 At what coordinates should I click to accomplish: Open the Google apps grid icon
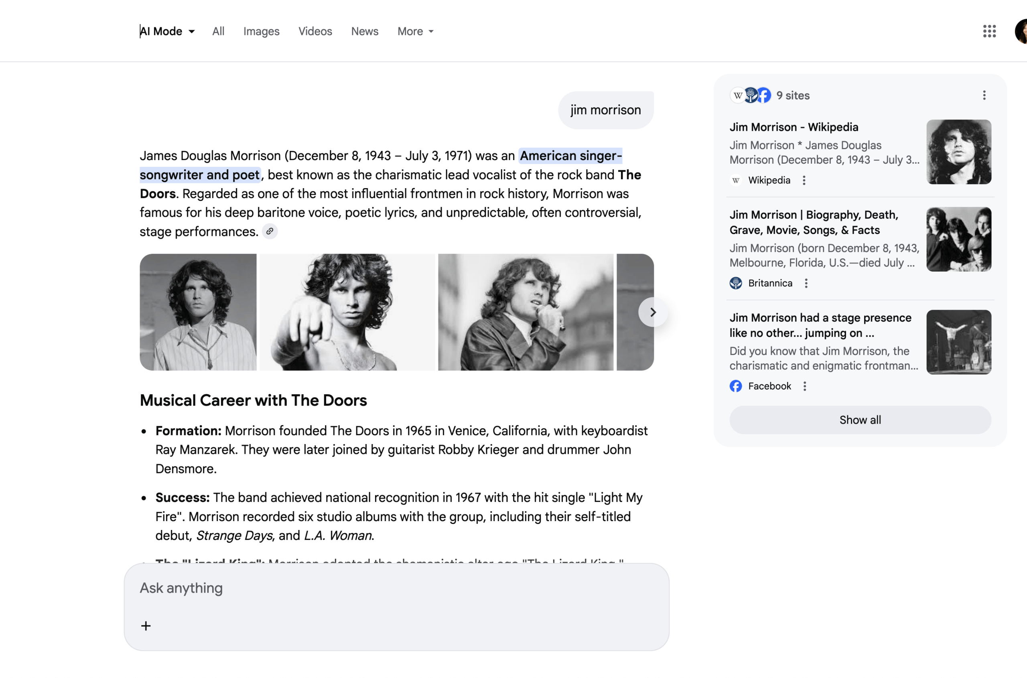(989, 31)
